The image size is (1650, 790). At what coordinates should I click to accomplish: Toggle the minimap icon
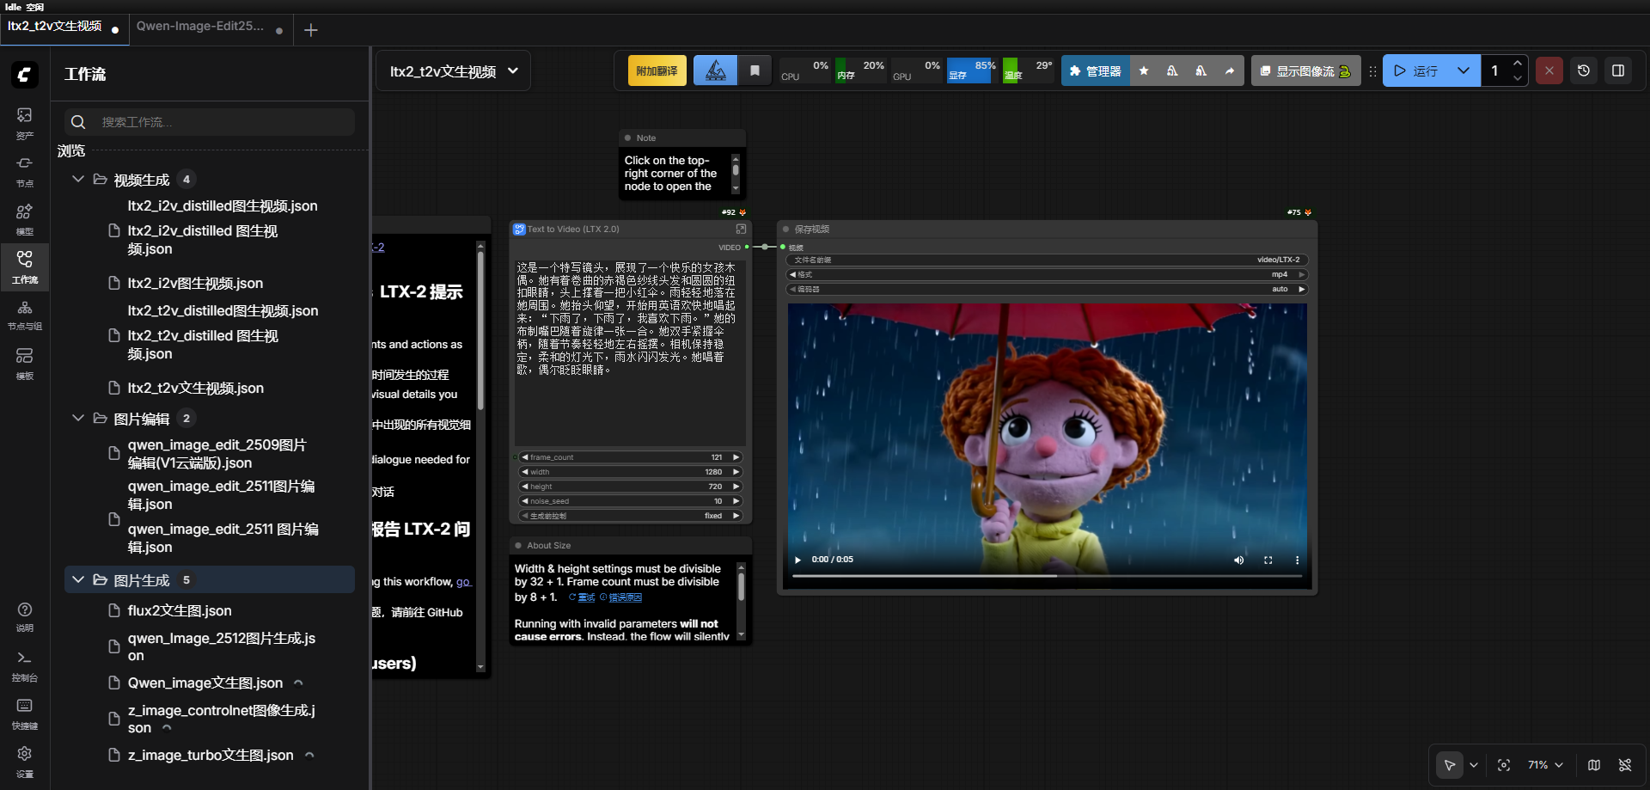pyautogui.click(x=1594, y=765)
